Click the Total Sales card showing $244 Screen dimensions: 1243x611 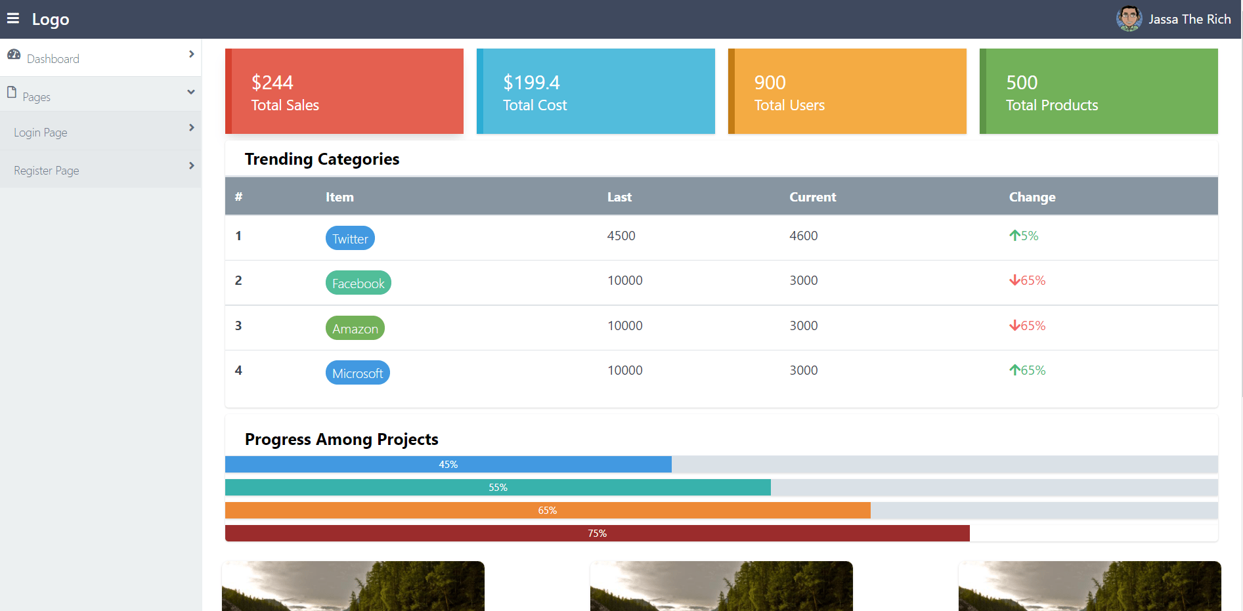344,91
